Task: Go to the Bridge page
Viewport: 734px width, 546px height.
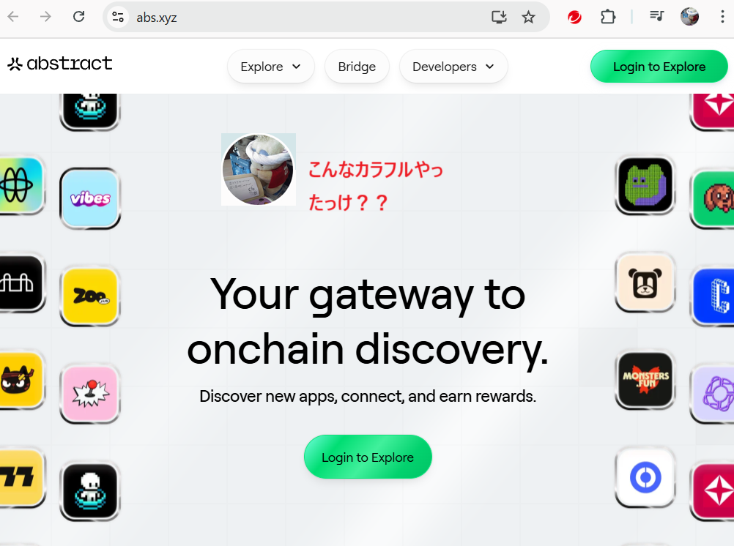Action: 357,67
